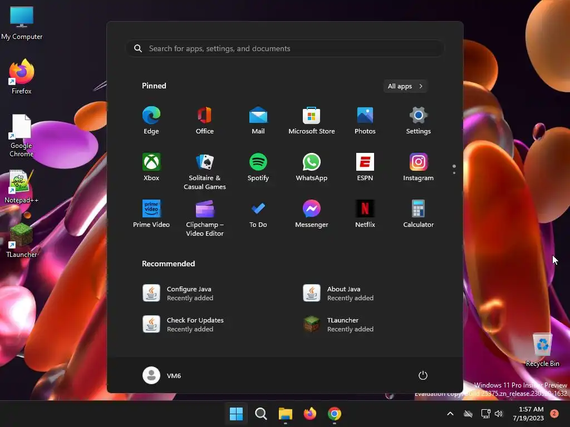Image resolution: width=570 pixels, height=427 pixels.
Task: Launch Netflix
Action: pos(365,214)
